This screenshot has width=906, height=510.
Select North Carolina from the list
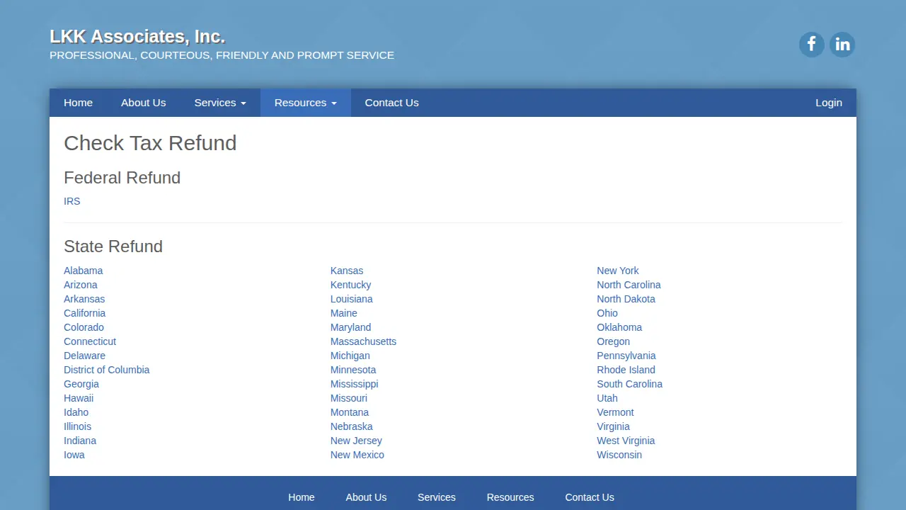[x=629, y=285]
